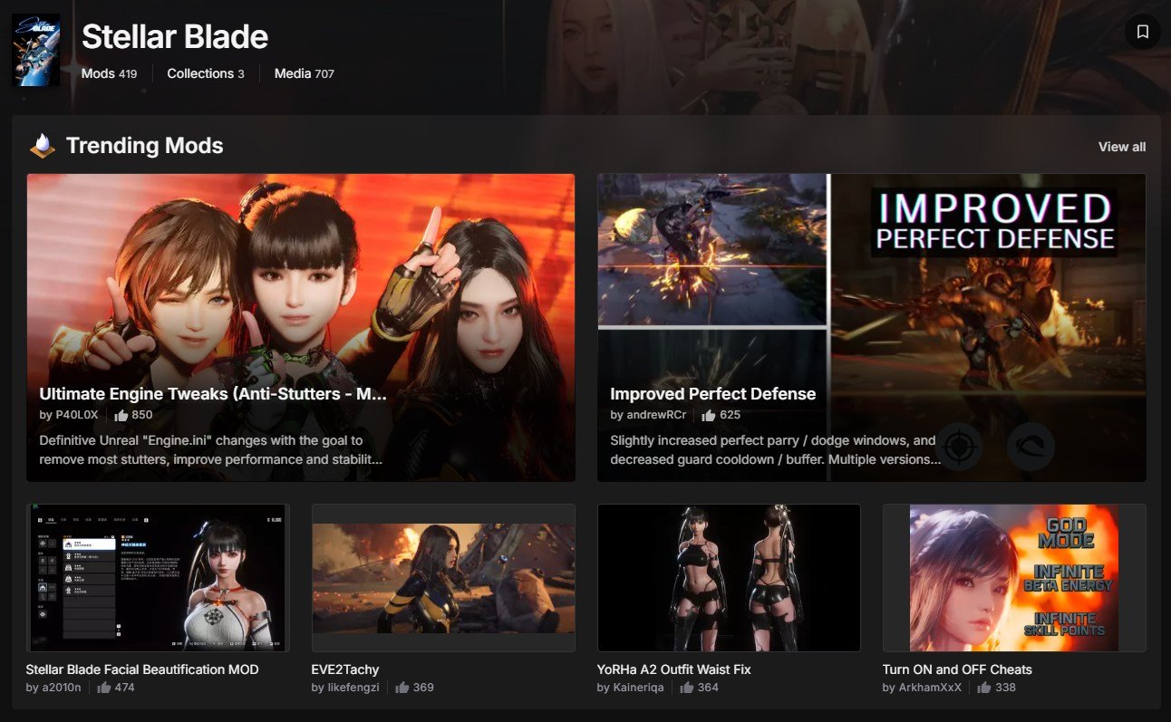Viewport: 1171px width, 722px height.
Task: Click the Stellar Blade title heading
Action: pyautogui.click(x=175, y=36)
